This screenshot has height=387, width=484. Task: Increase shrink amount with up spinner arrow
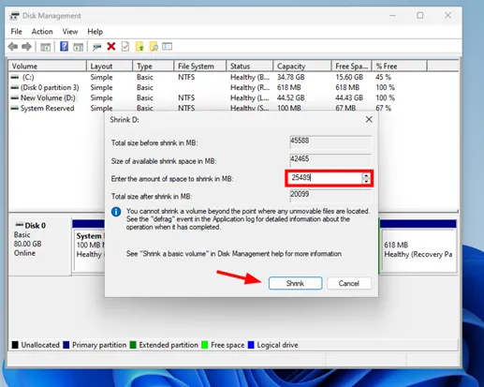click(x=366, y=175)
